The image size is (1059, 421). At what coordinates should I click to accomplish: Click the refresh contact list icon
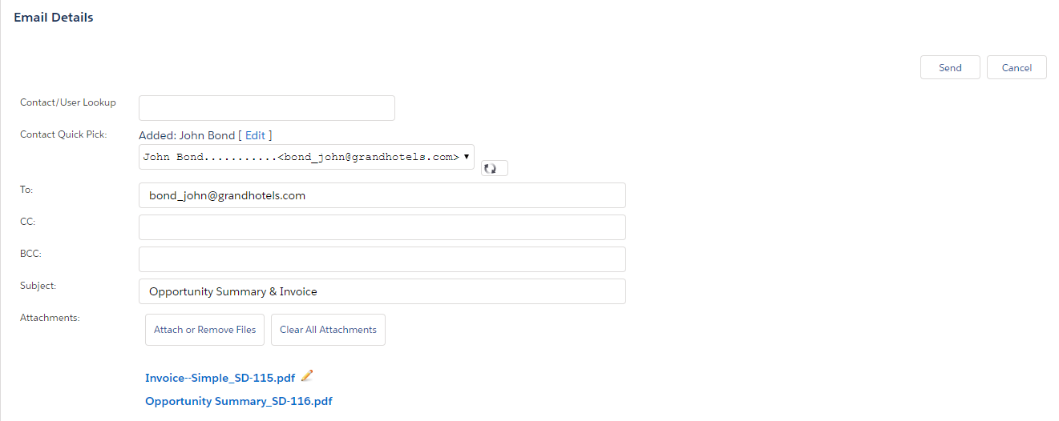coord(494,168)
